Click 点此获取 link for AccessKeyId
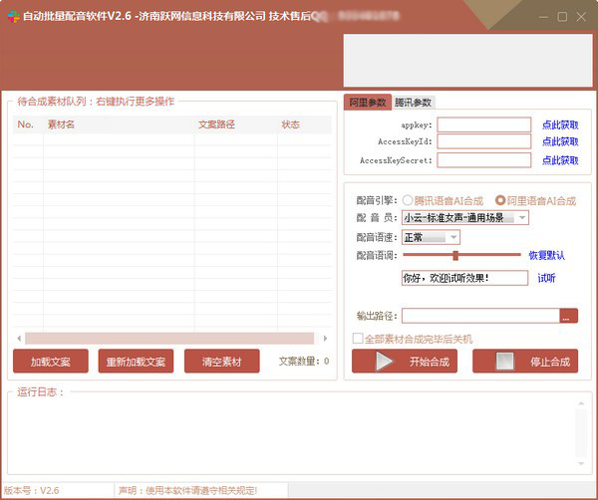Screen dimensions: 598x500 560,141
